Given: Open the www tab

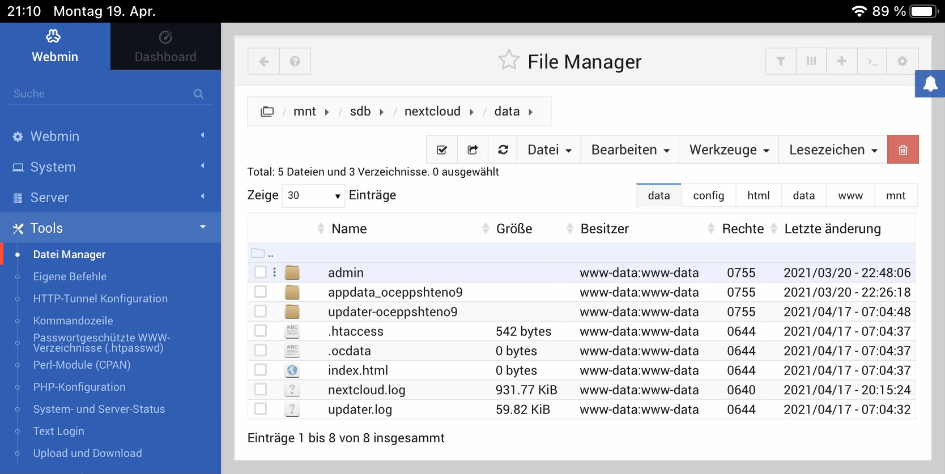Looking at the screenshot, I should click(850, 195).
